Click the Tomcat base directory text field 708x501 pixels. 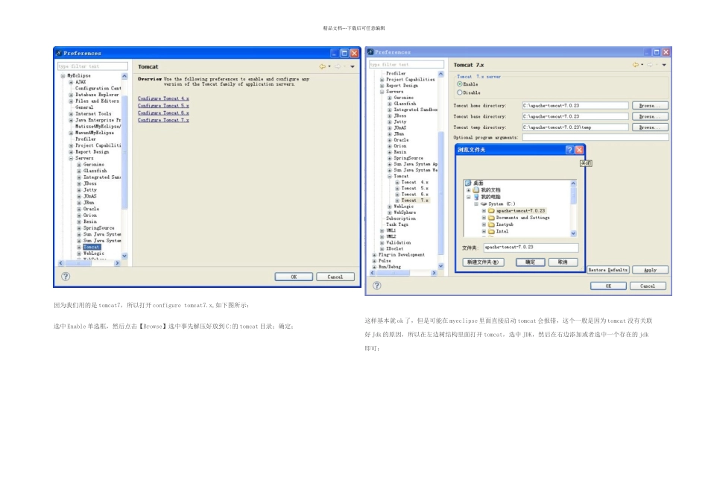[x=575, y=116]
